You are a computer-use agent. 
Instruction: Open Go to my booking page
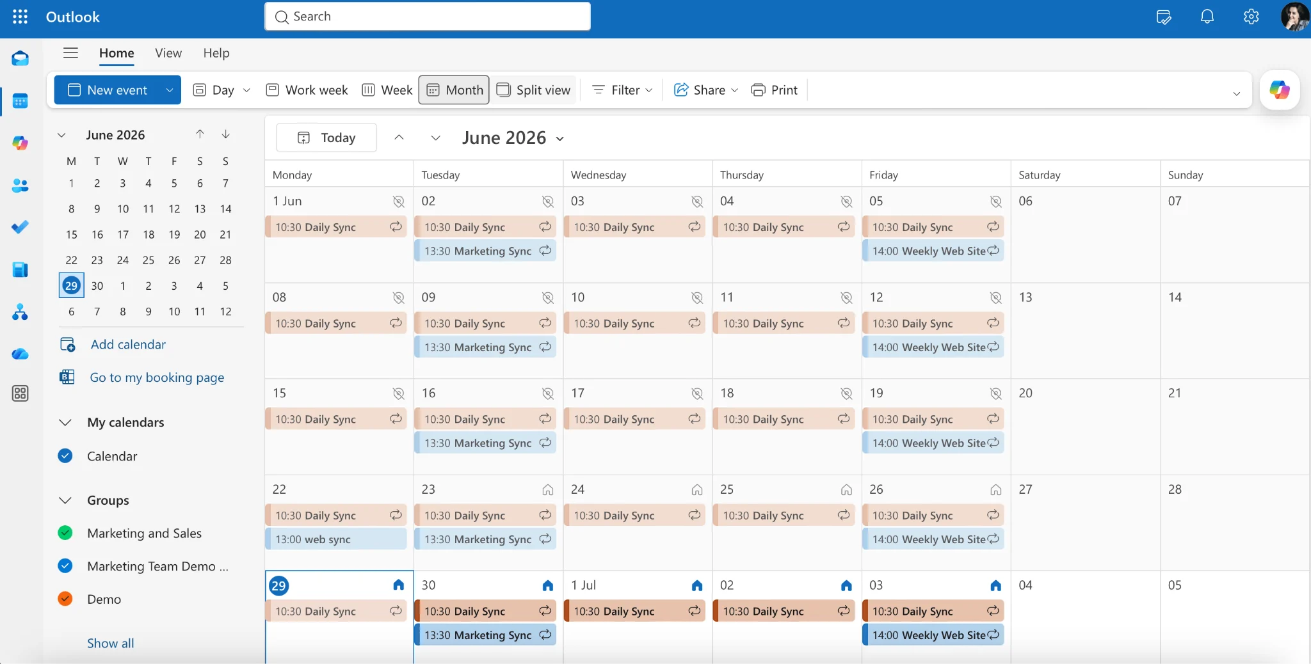pos(157,377)
